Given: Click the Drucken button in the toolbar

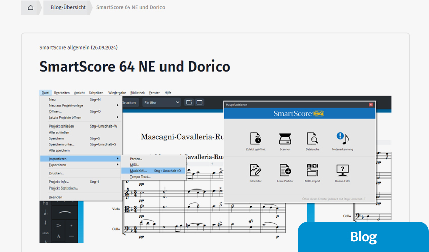Looking at the screenshot, I should click(129, 102).
